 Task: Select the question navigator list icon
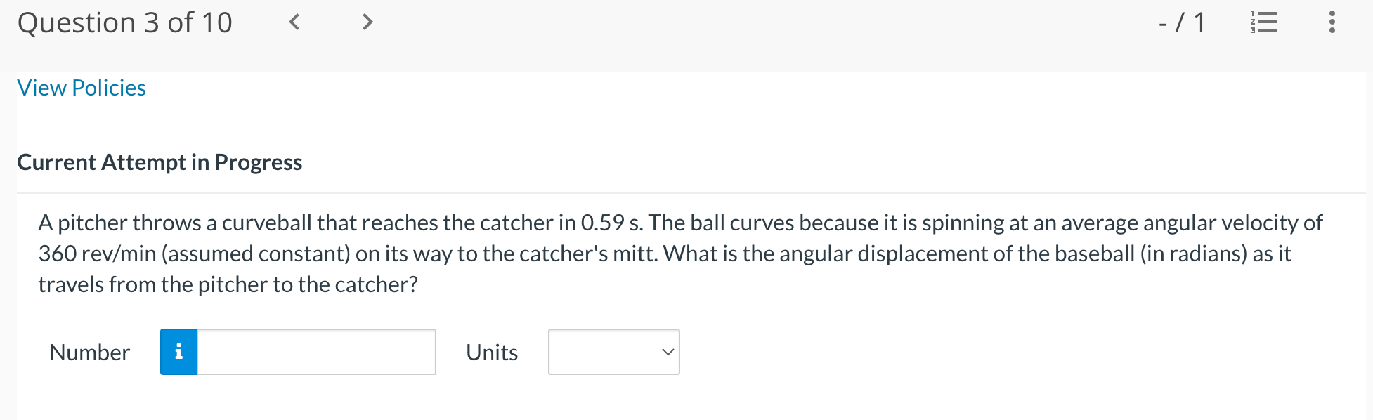point(1263,22)
